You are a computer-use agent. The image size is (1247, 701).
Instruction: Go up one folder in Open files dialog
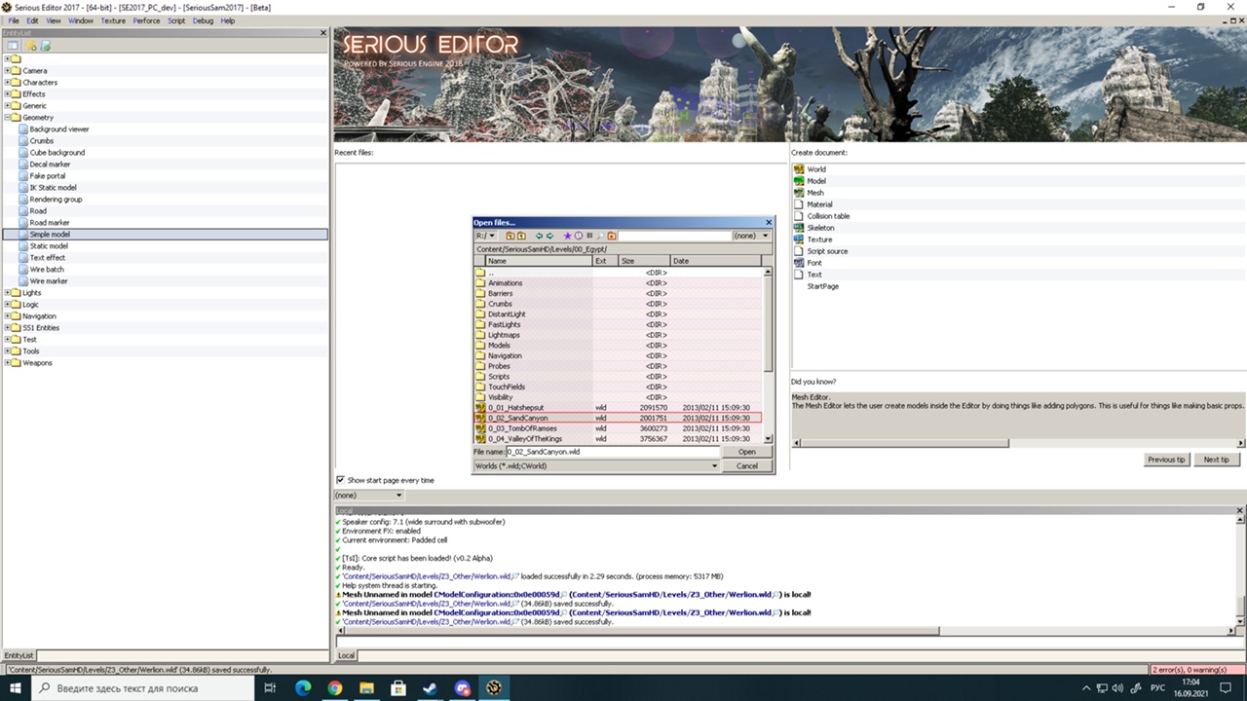coord(521,236)
